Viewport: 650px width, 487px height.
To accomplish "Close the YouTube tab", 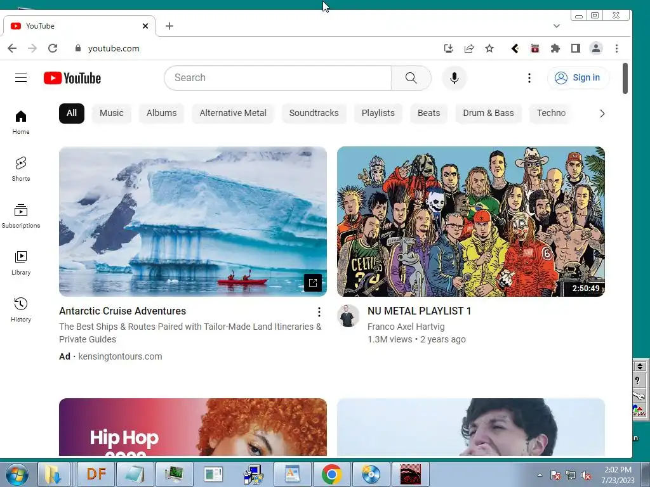I will pyautogui.click(x=145, y=26).
